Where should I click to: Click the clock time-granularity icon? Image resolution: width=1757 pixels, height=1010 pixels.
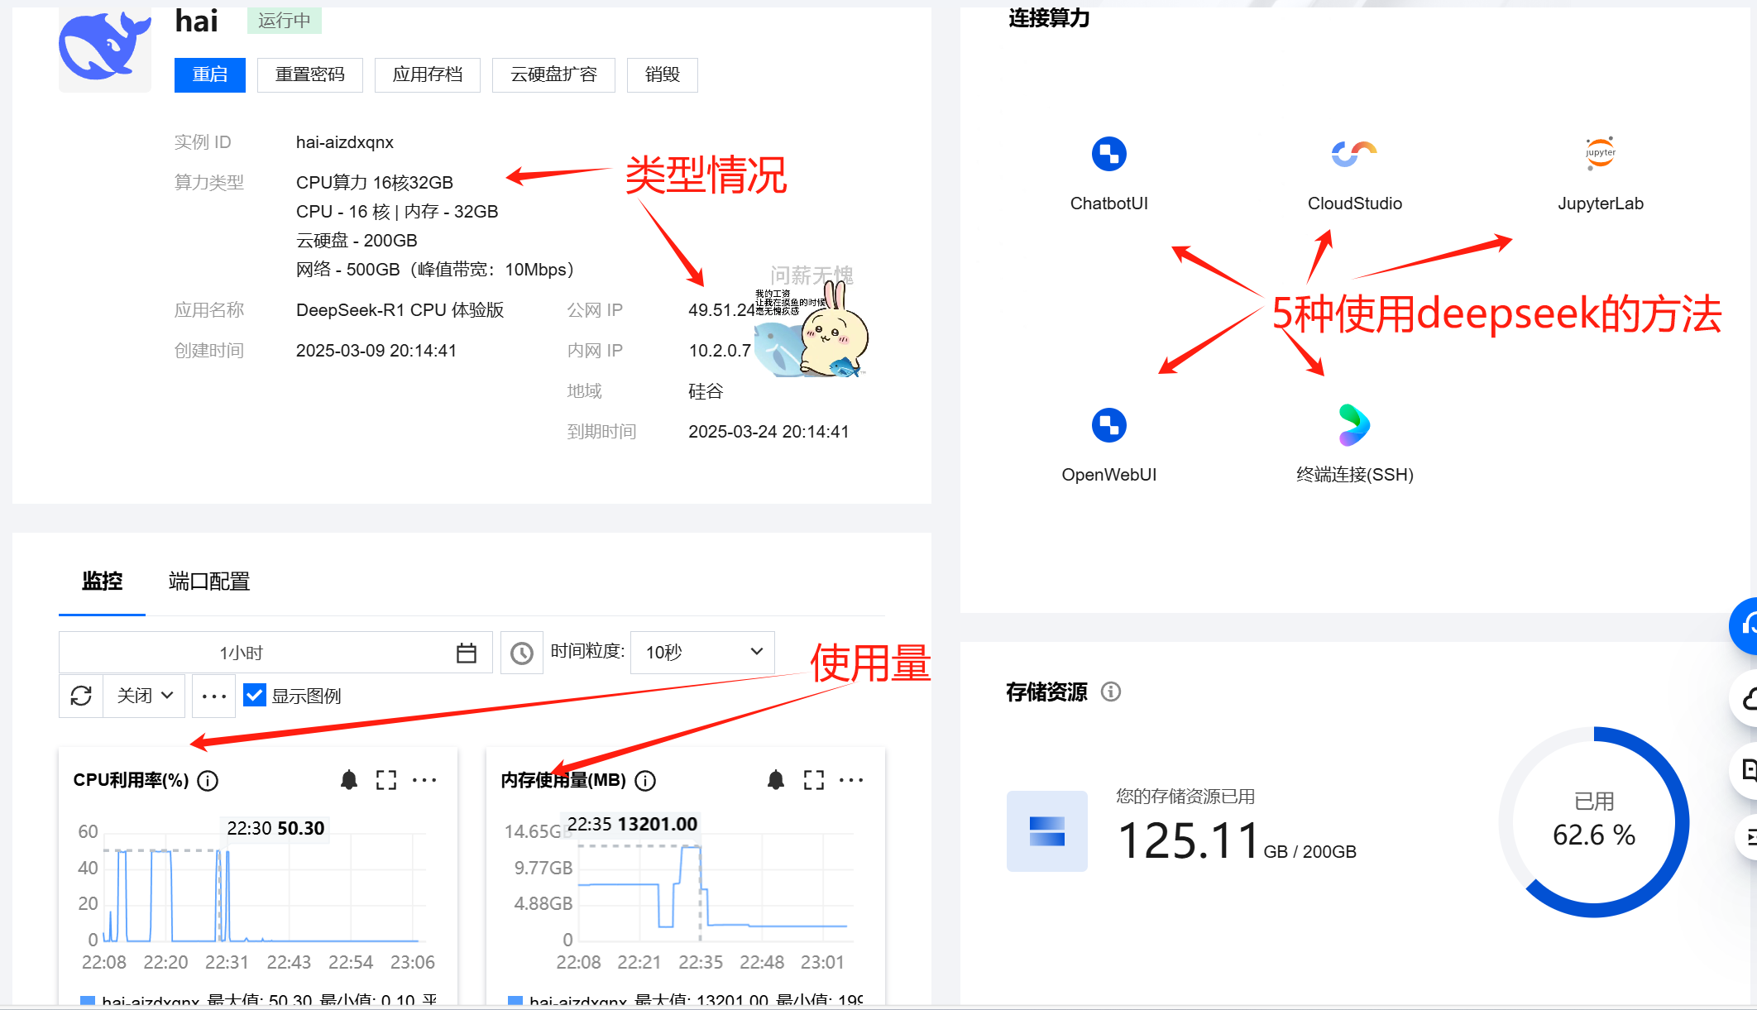click(x=521, y=653)
